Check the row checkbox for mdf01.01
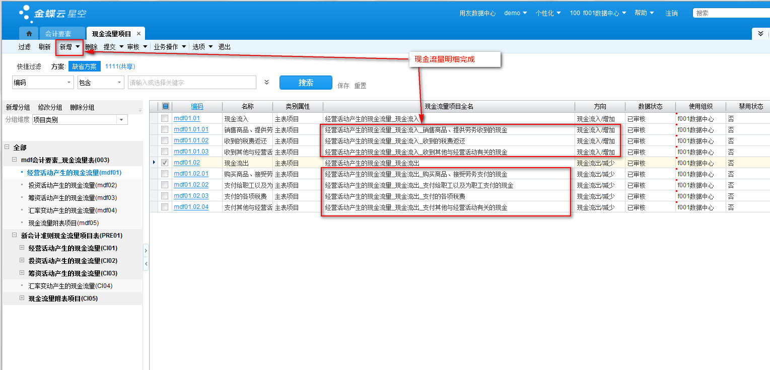Image resolution: width=770 pixels, height=370 pixels. (164, 118)
